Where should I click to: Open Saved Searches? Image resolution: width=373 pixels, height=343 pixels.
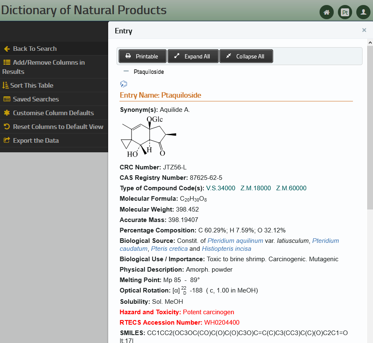pyautogui.click(x=54, y=99)
